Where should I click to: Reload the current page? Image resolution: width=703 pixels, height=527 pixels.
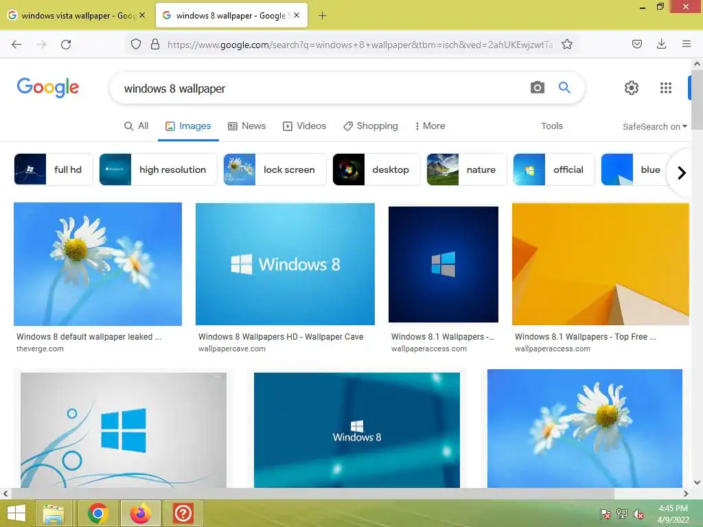pos(66,45)
